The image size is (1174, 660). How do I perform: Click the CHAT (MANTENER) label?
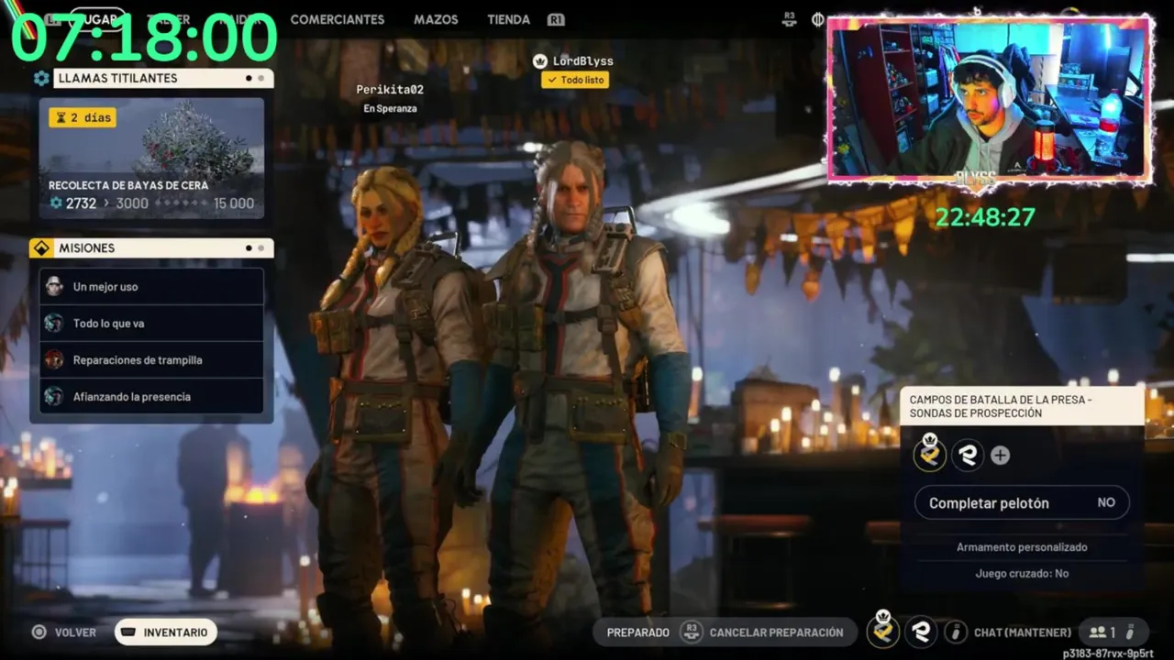pos(1022,632)
